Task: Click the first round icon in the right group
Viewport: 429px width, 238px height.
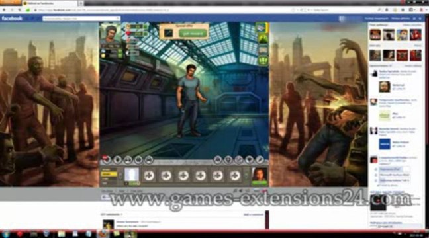Action: [x=218, y=159]
